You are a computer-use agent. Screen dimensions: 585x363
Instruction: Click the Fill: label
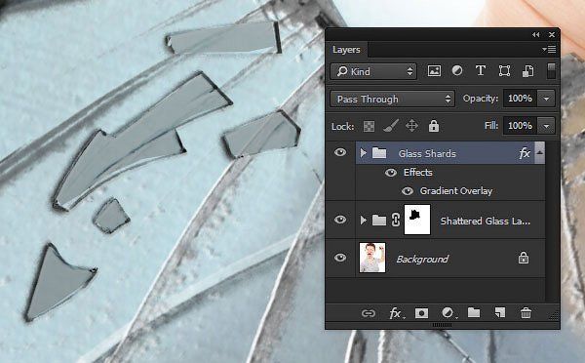(491, 126)
